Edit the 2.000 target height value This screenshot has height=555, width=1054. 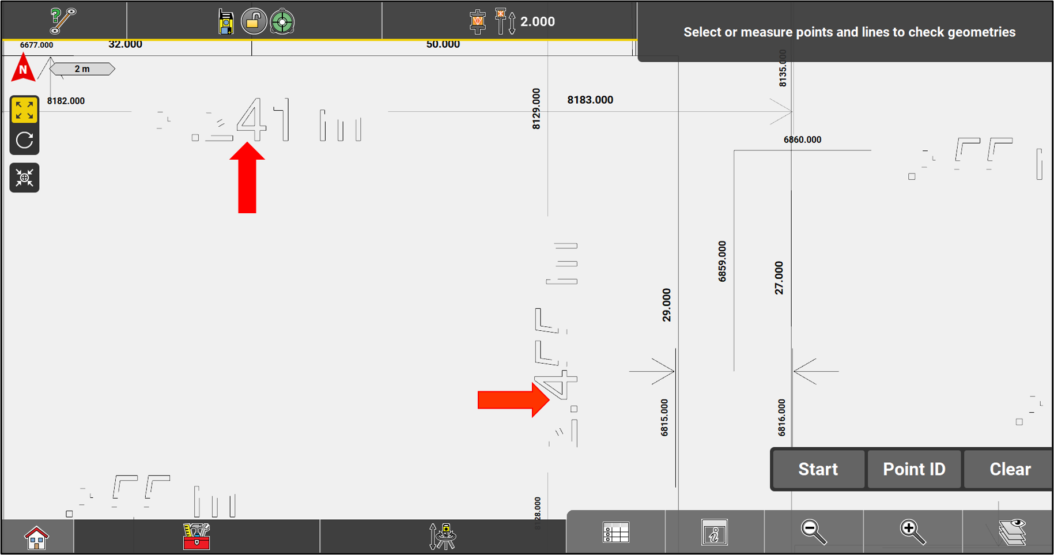pyautogui.click(x=537, y=22)
